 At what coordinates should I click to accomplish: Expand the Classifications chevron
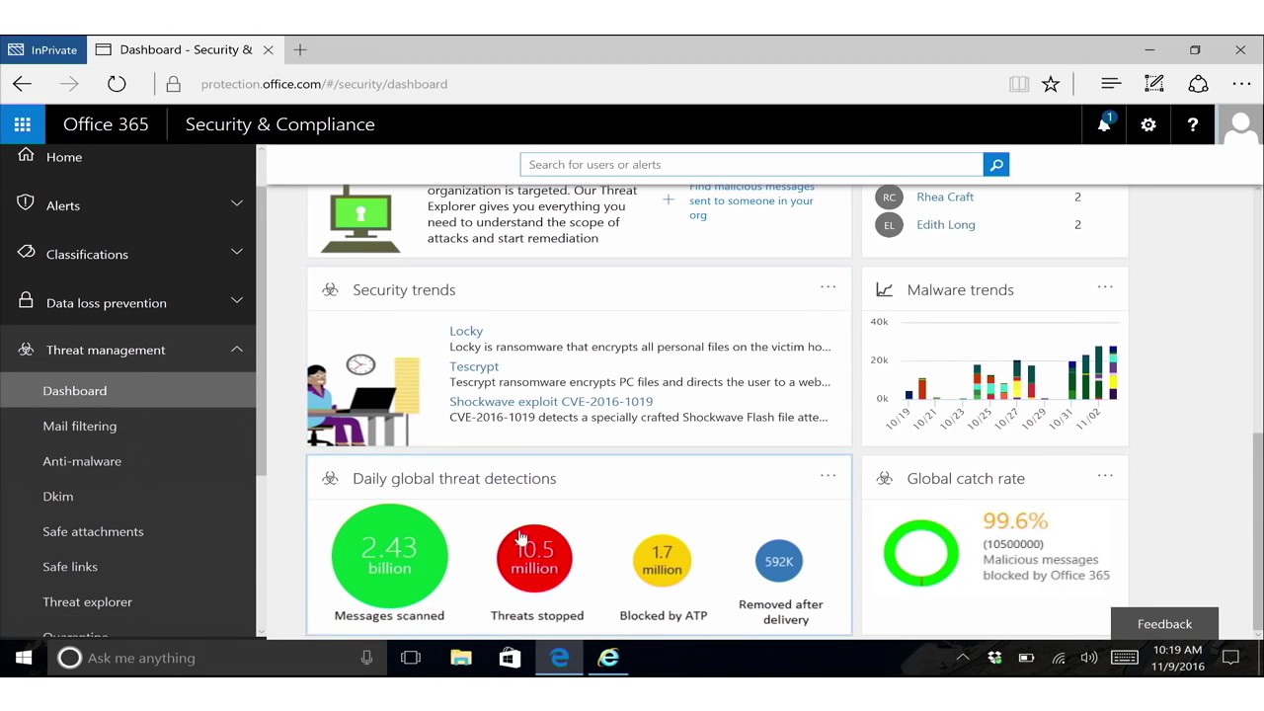click(237, 252)
